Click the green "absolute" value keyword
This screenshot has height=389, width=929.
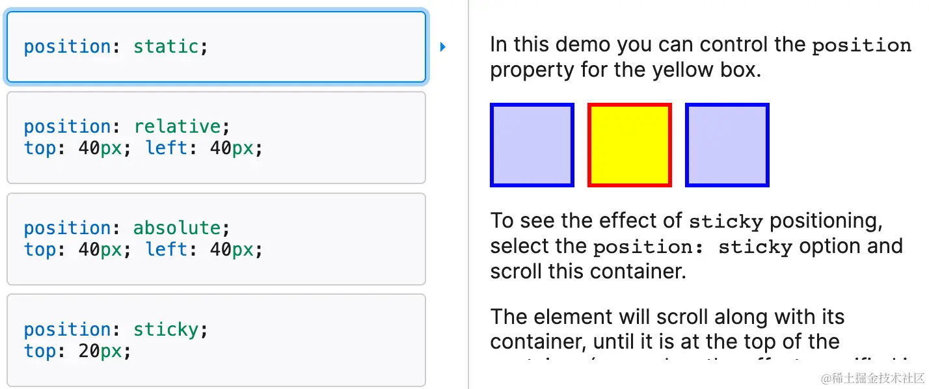177,228
